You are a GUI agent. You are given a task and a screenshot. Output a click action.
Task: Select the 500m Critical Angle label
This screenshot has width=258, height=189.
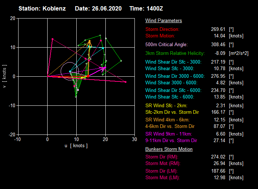click(166, 44)
